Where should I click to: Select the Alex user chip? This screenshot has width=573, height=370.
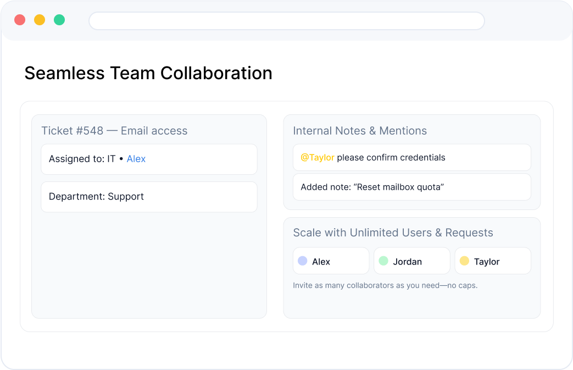pyautogui.click(x=331, y=261)
